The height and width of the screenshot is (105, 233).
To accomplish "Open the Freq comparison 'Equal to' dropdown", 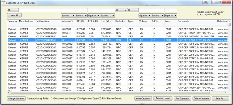I will click(107, 15).
